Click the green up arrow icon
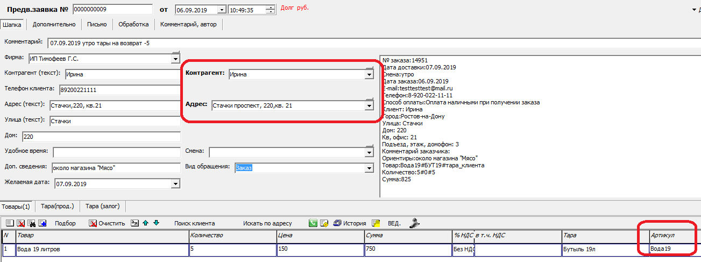The image size is (701, 262). point(145,223)
